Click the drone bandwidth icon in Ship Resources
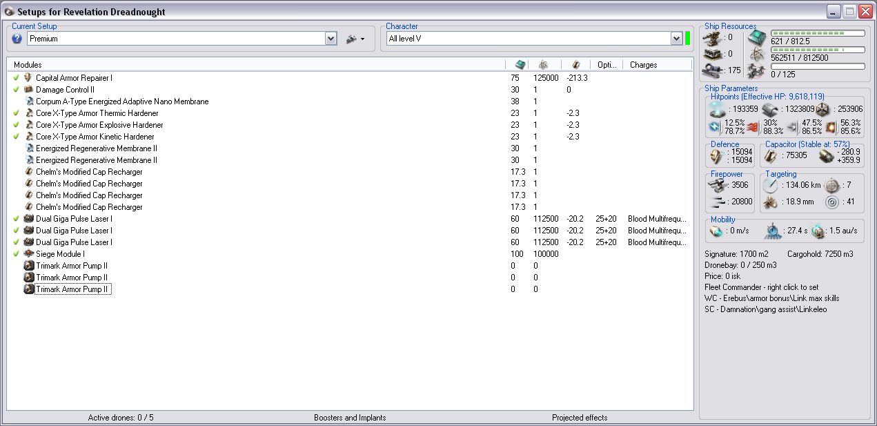Screen dimensions: 877x426 tap(756, 70)
